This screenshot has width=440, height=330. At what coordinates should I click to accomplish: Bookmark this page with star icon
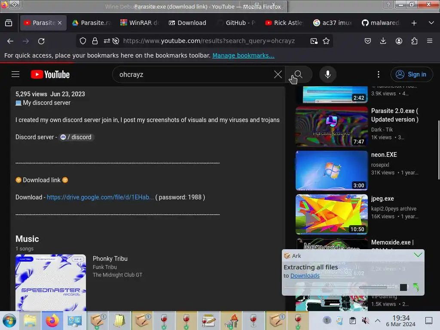point(326,41)
